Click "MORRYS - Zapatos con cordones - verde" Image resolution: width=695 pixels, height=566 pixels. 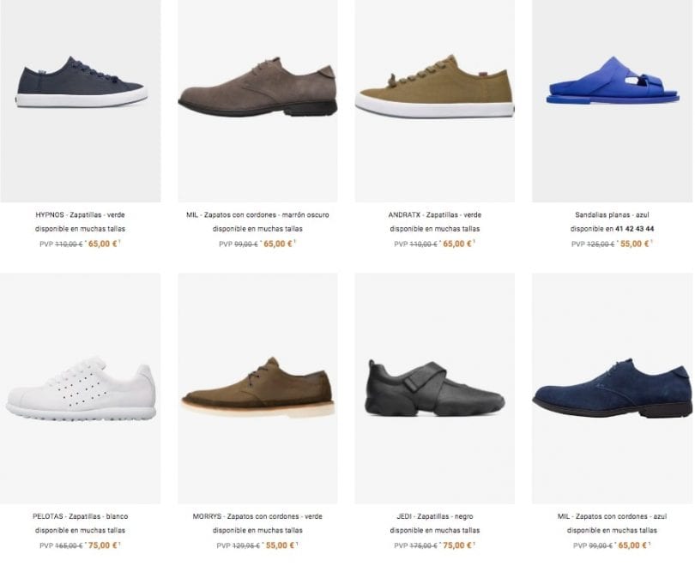point(257,517)
